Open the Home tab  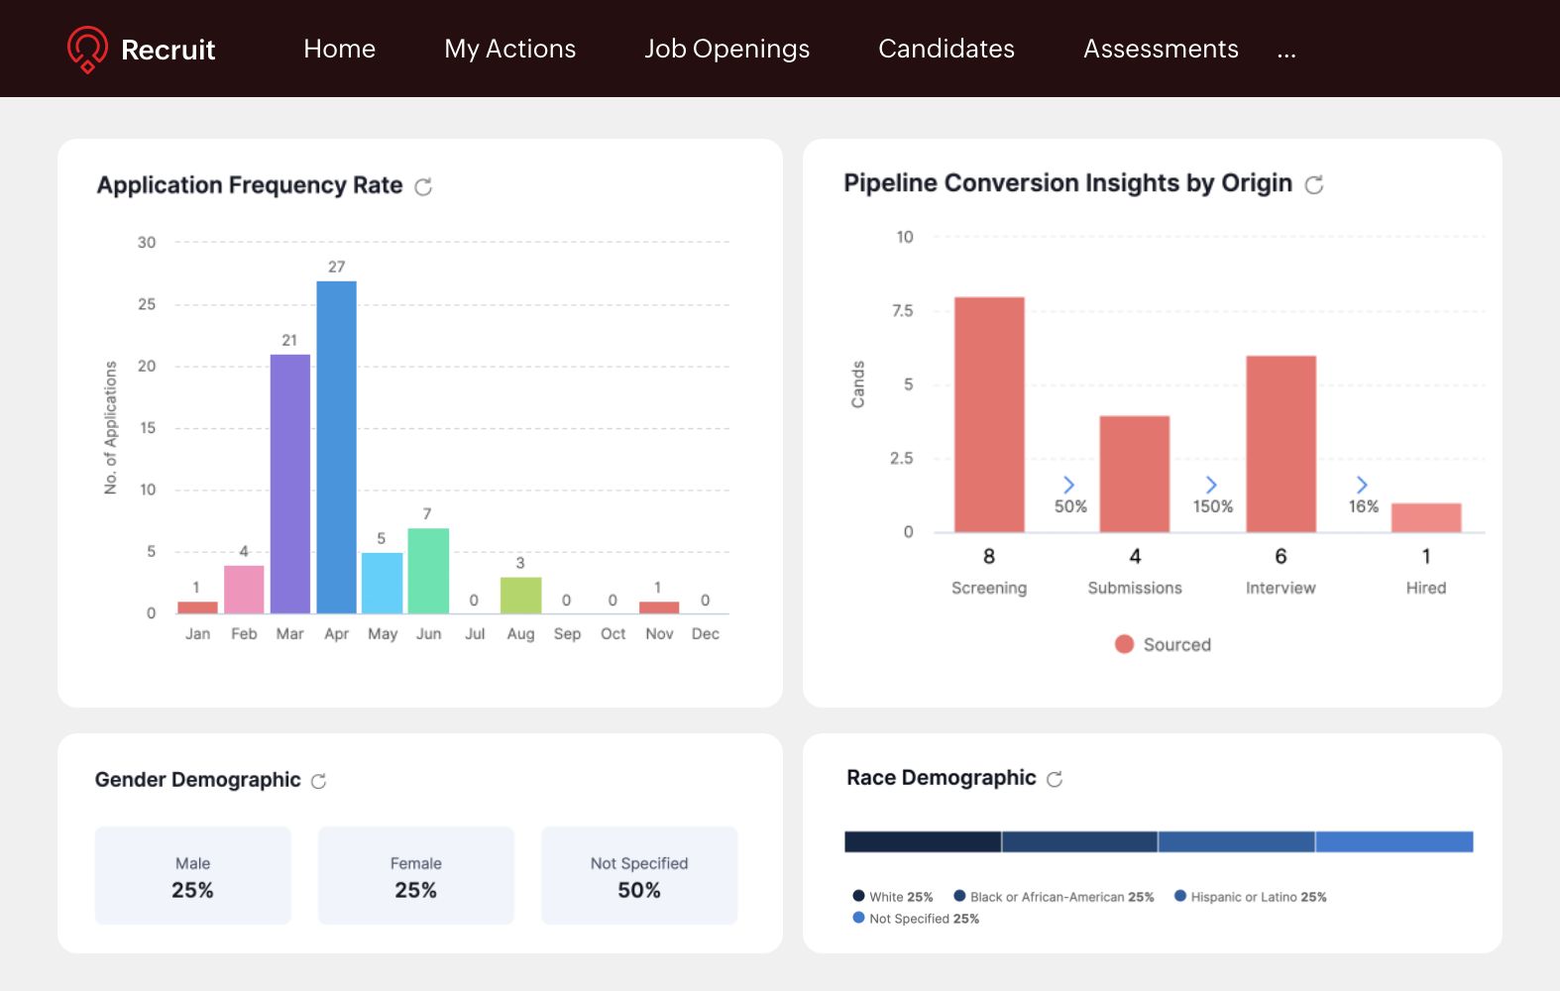(339, 49)
